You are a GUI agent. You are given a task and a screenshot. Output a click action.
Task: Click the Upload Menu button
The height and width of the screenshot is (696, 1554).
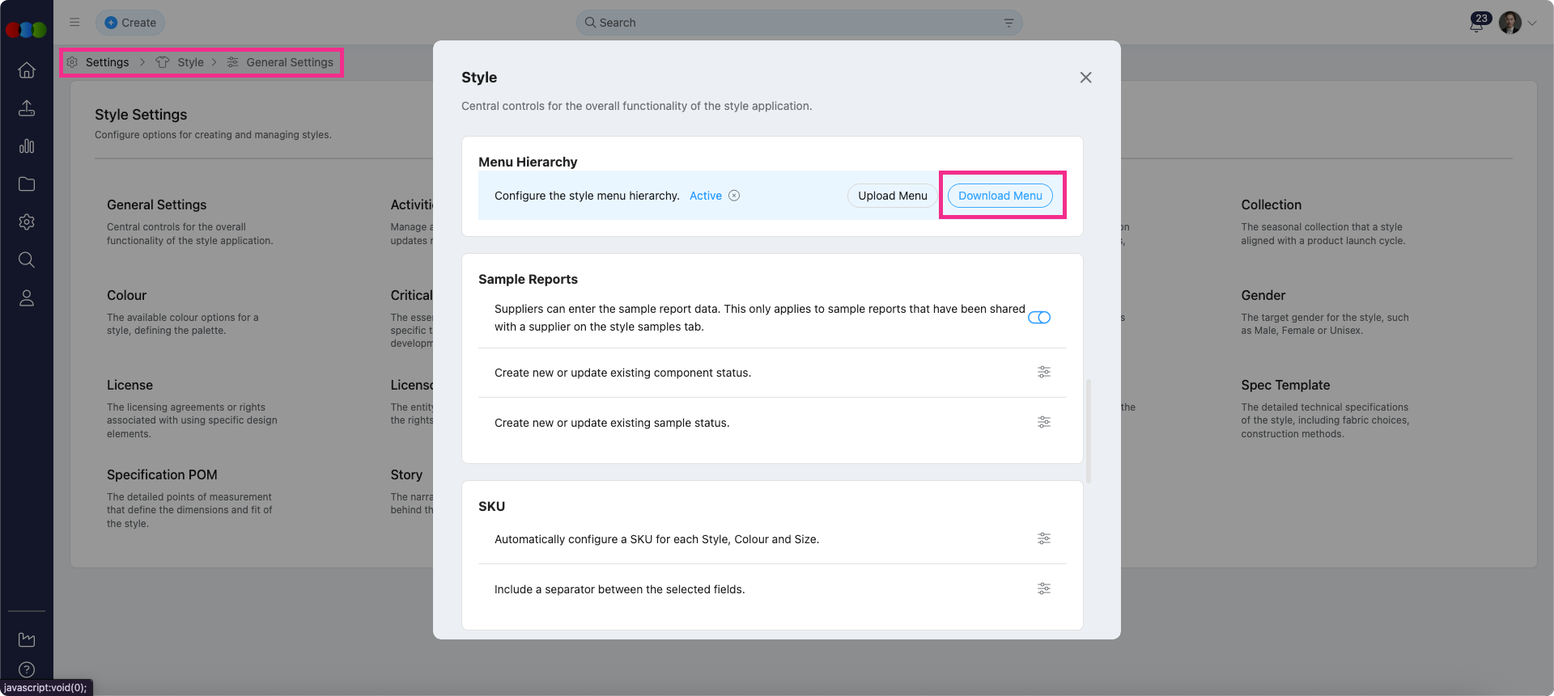(x=892, y=196)
